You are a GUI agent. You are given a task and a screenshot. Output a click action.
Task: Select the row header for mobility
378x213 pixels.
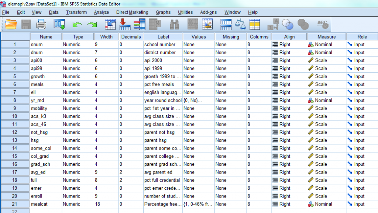pyautogui.click(x=15, y=108)
